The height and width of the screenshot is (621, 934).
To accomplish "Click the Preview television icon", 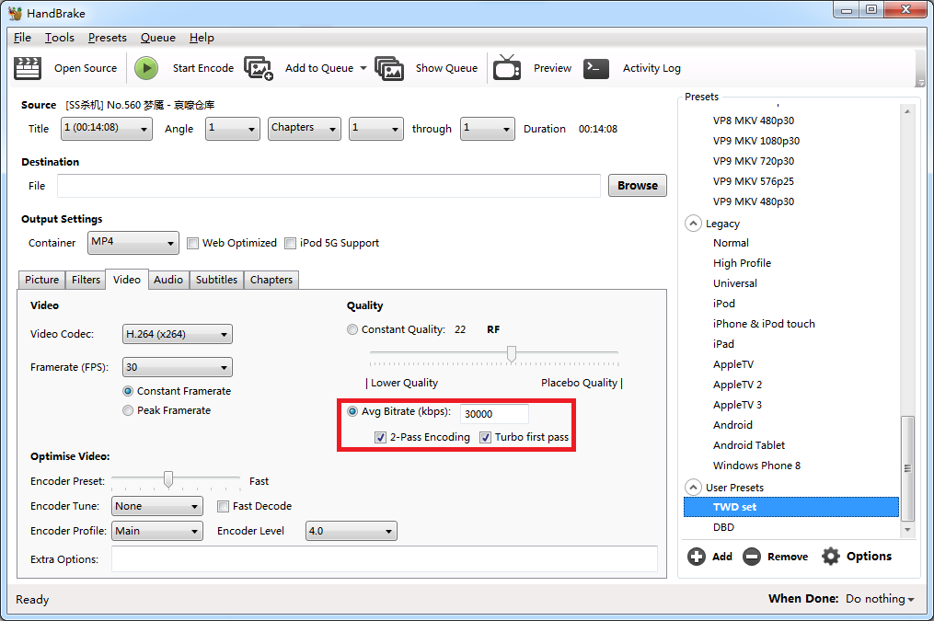I will [507, 67].
